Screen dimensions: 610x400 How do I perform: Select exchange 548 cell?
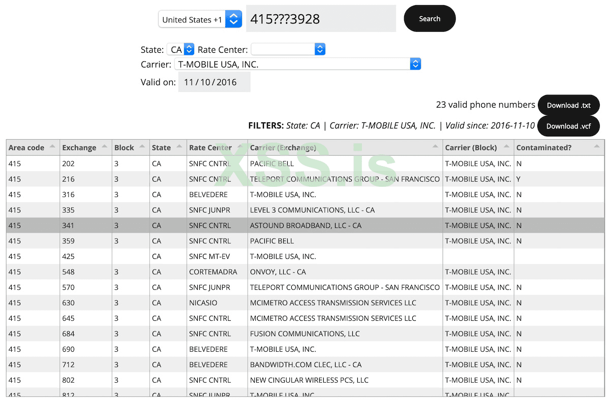86,272
